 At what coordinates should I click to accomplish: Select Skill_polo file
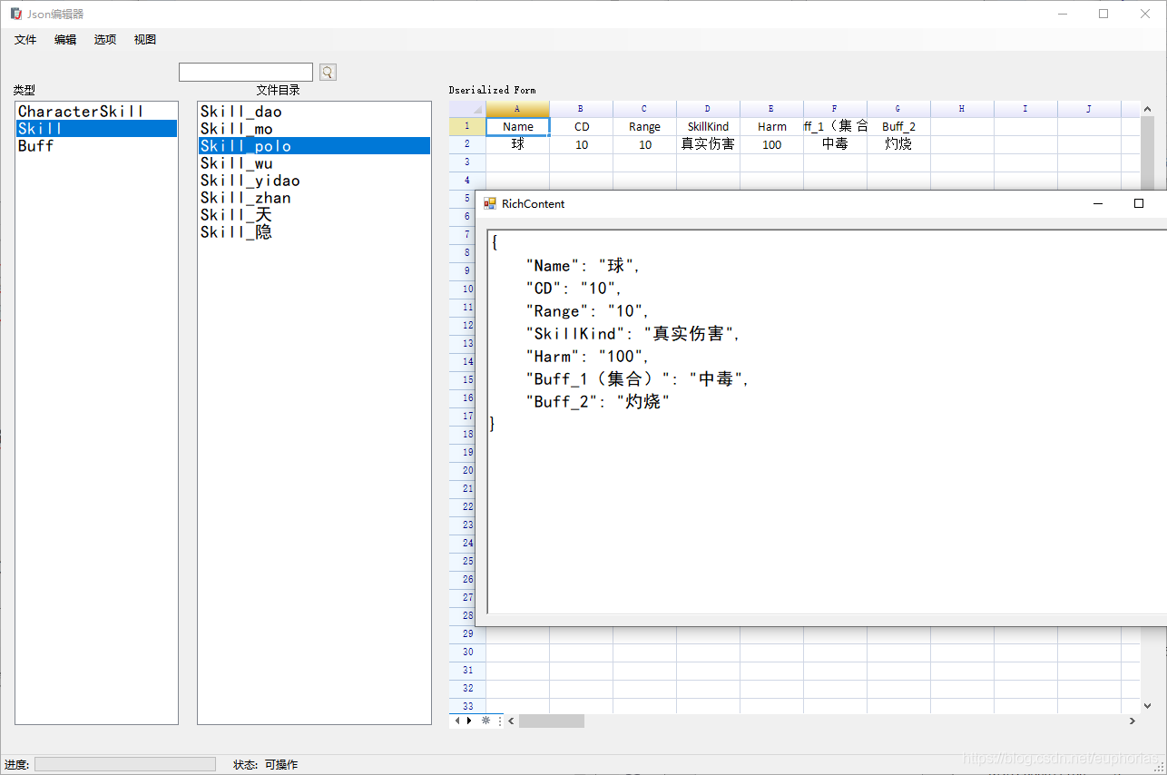pos(314,146)
